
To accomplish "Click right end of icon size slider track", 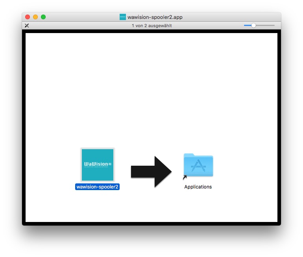I will tap(273, 26).
